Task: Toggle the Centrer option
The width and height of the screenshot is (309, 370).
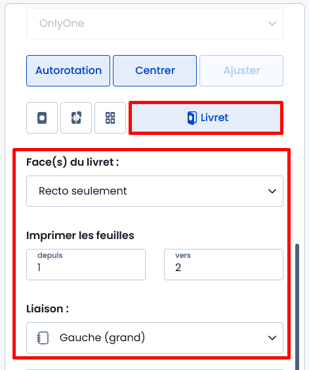Action: tap(155, 71)
